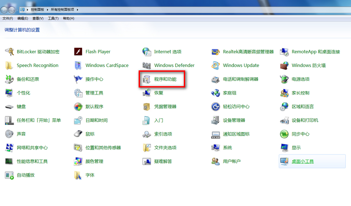Click the 程序和功能 icon
Screen dimensions: 351x206
[147, 80]
